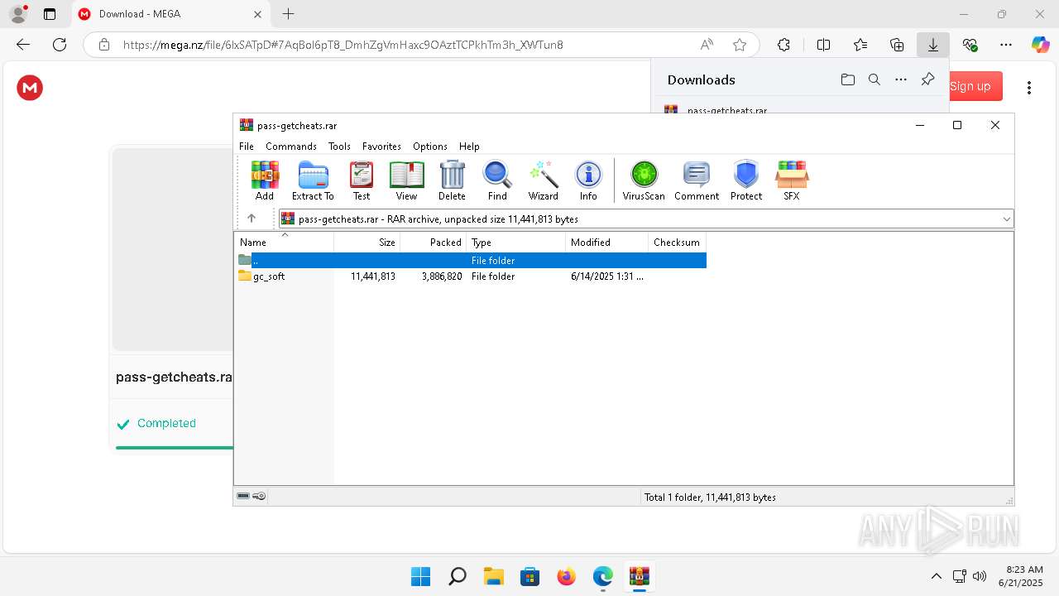Screen dimensions: 1059x596
Task: Click the Edge address bar URL
Action: [343, 45]
